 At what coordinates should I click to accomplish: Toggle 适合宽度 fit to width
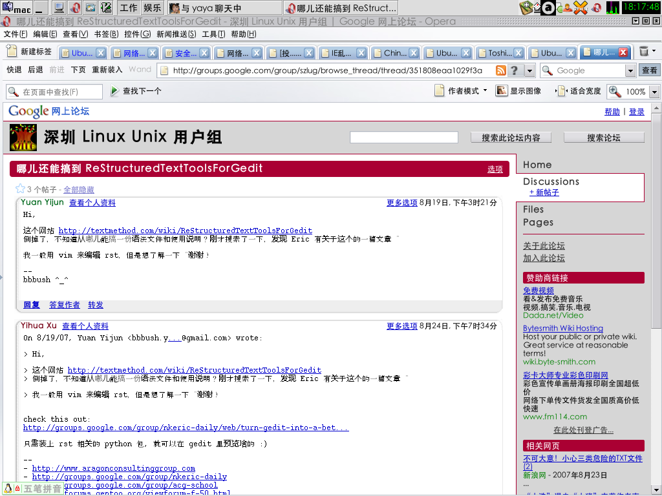tap(579, 90)
